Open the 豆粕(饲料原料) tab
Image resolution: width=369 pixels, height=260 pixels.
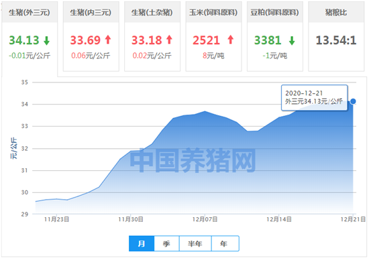(x=275, y=13)
